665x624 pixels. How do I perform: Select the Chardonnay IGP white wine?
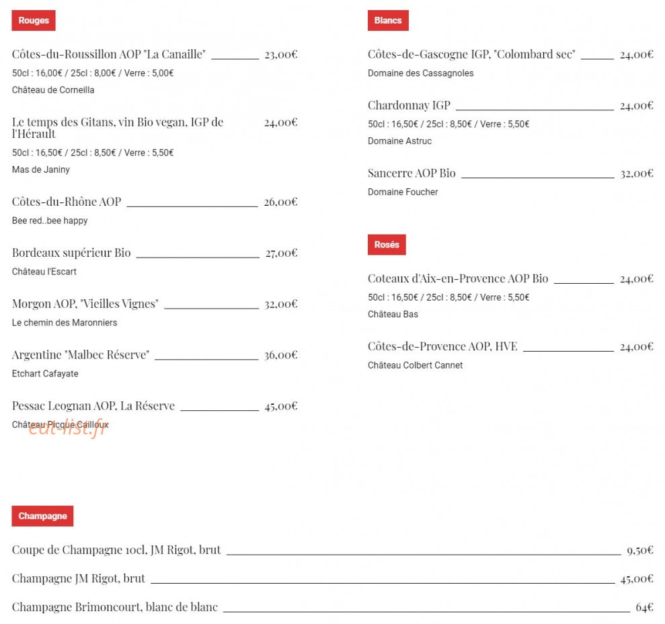click(x=409, y=105)
